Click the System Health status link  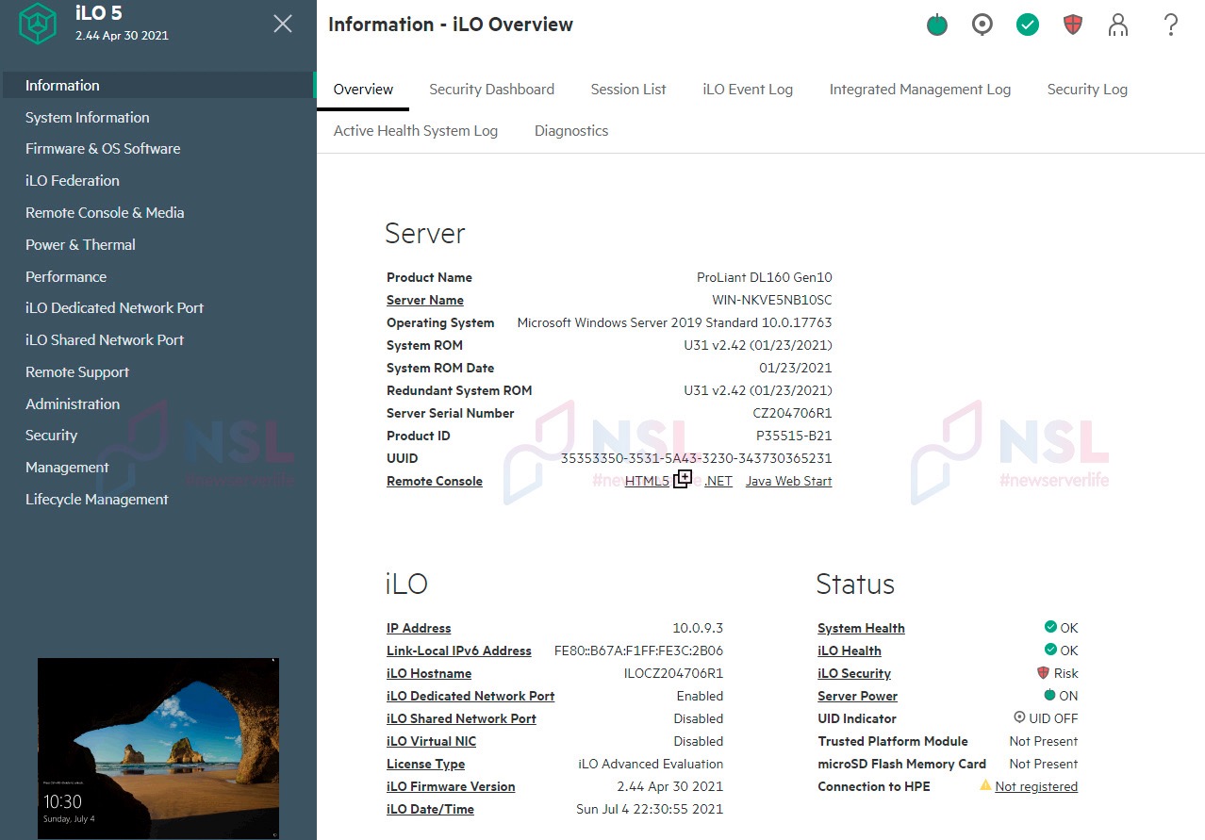[861, 628]
